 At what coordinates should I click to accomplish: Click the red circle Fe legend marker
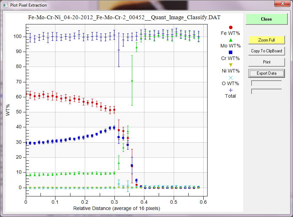pos(230,27)
